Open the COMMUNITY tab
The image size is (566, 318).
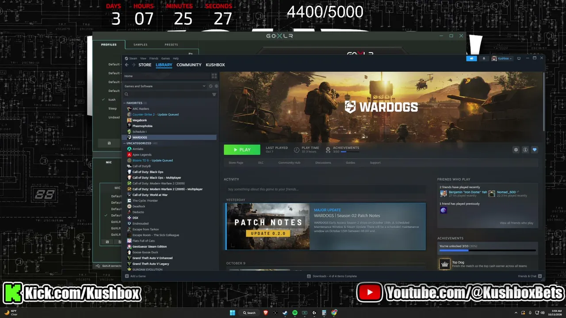[x=189, y=65]
